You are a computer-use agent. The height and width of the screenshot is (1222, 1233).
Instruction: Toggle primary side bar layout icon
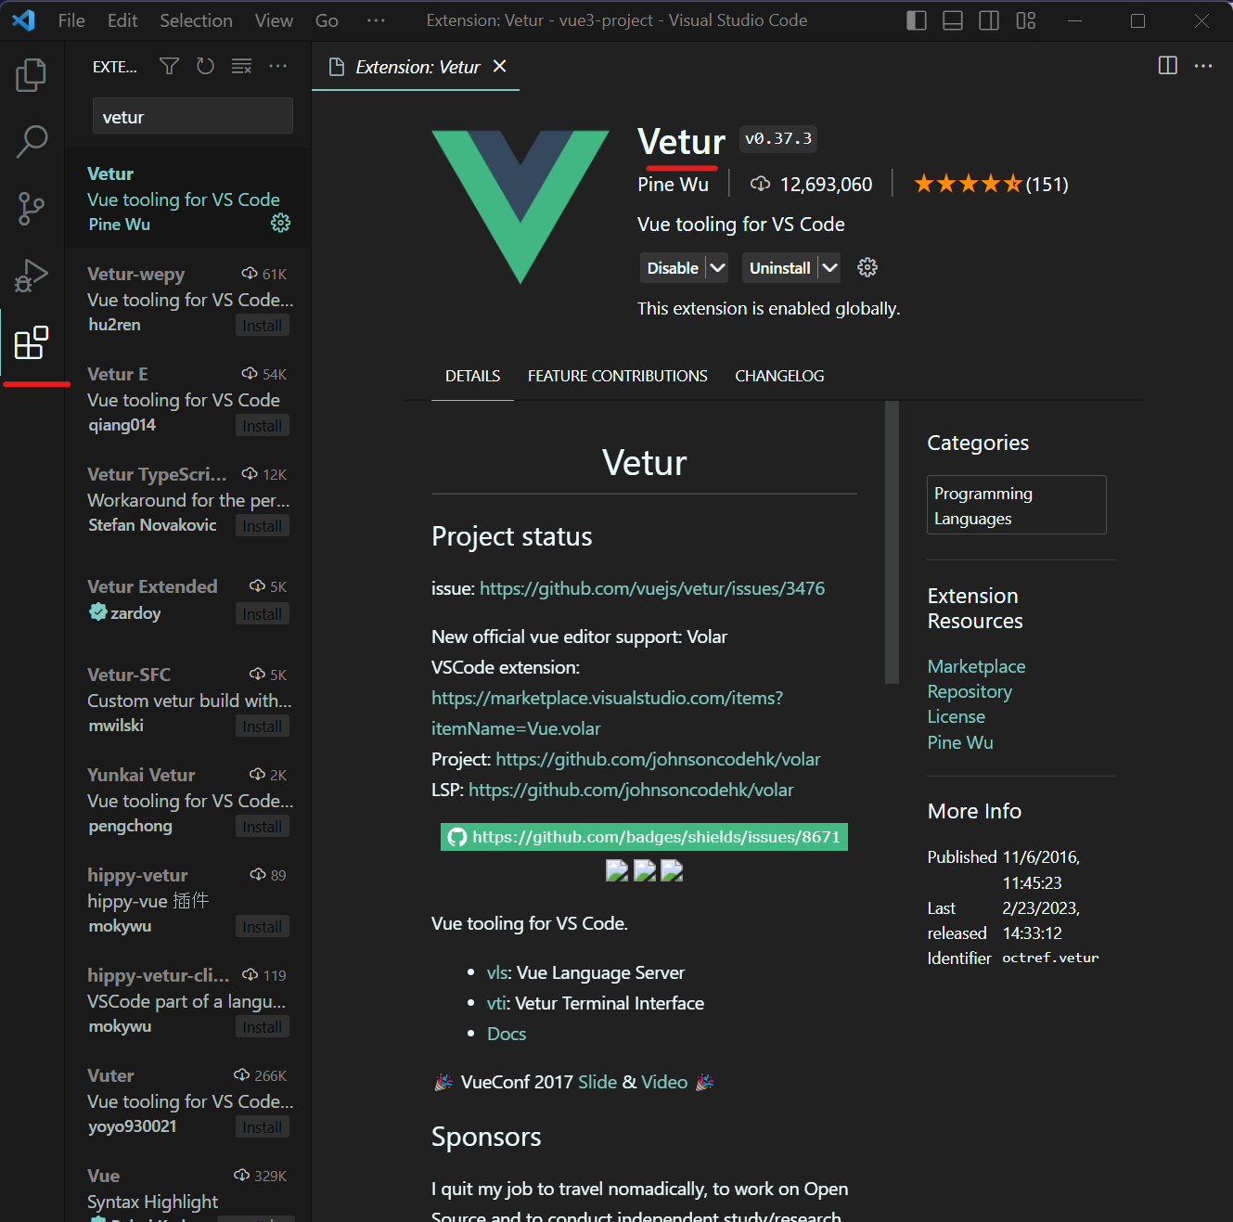tap(917, 20)
